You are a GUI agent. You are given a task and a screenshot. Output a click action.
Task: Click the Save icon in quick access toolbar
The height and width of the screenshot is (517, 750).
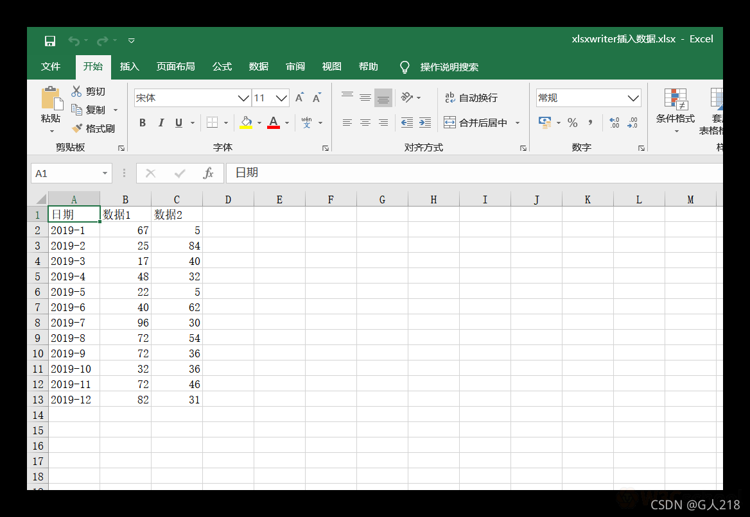pos(49,41)
